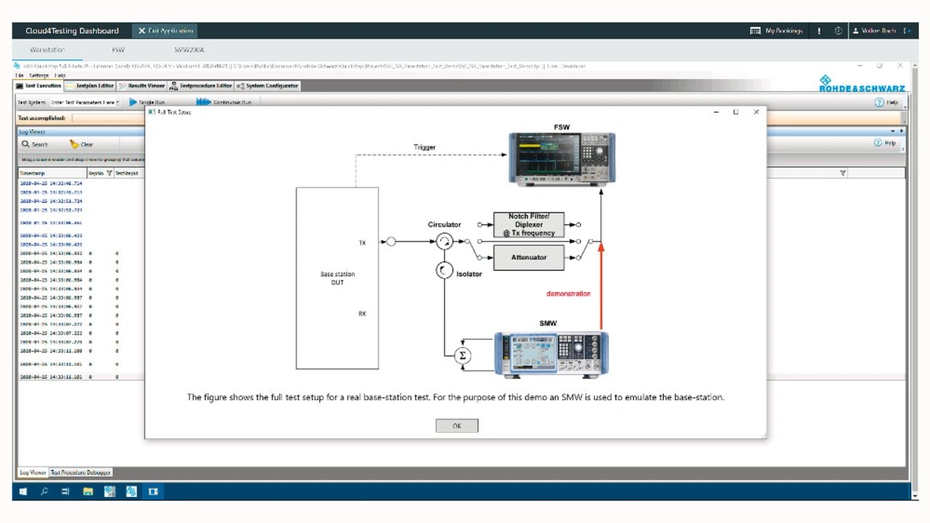Open File Explorer from taskbar
930x523 pixels.
pos(87,492)
